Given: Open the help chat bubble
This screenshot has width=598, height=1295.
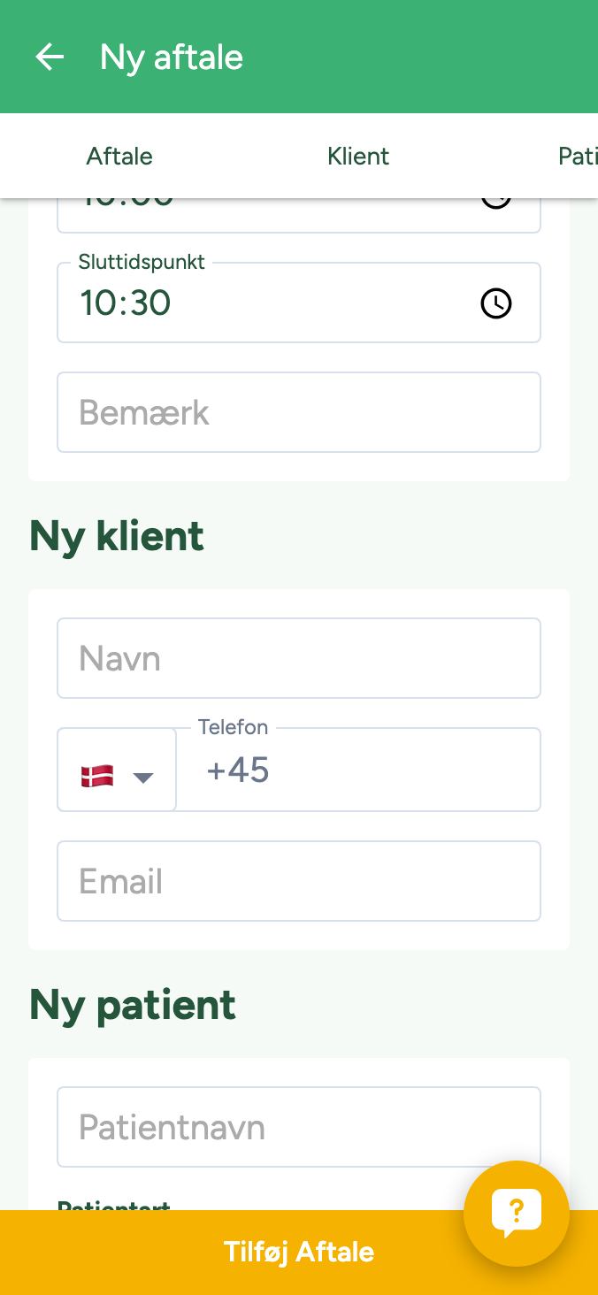Looking at the screenshot, I should coord(517,1213).
